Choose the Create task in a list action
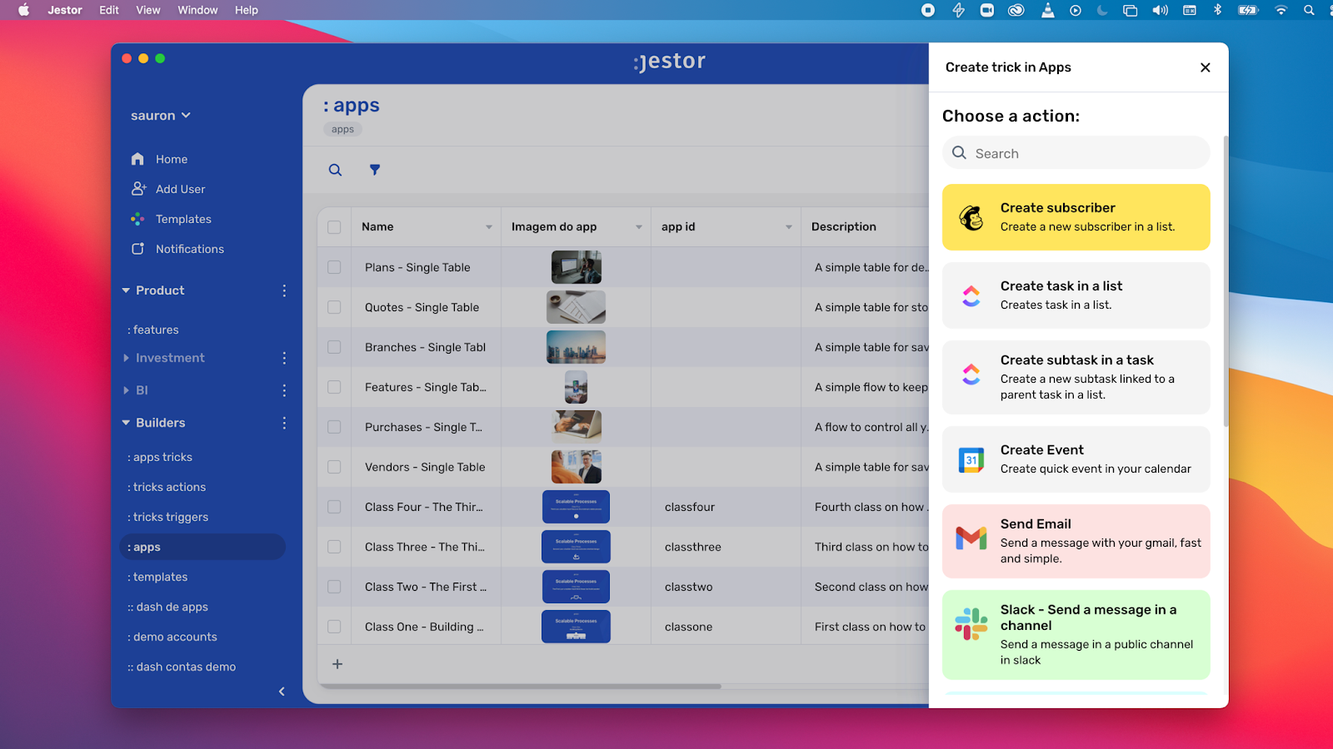1333x749 pixels. (1076, 295)
